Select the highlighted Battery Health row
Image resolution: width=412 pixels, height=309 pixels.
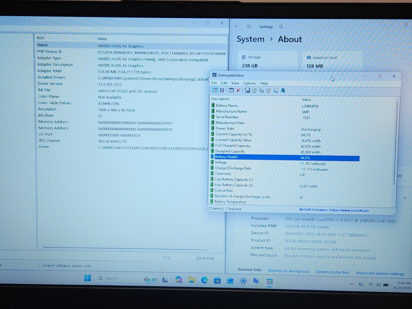pyautogui.click(x=285, y=157)
